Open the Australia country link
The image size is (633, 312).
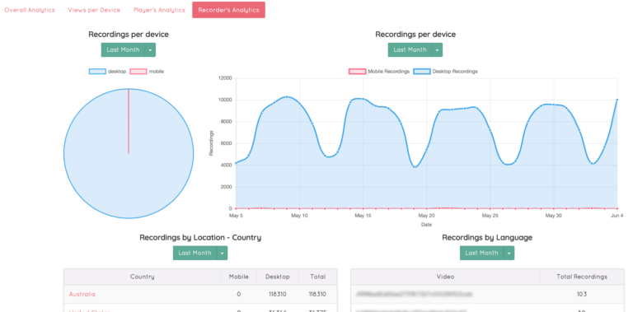click(82, 294)
